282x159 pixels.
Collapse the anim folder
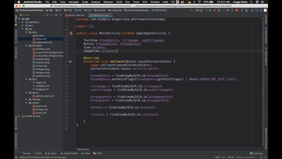coord(26,32)
